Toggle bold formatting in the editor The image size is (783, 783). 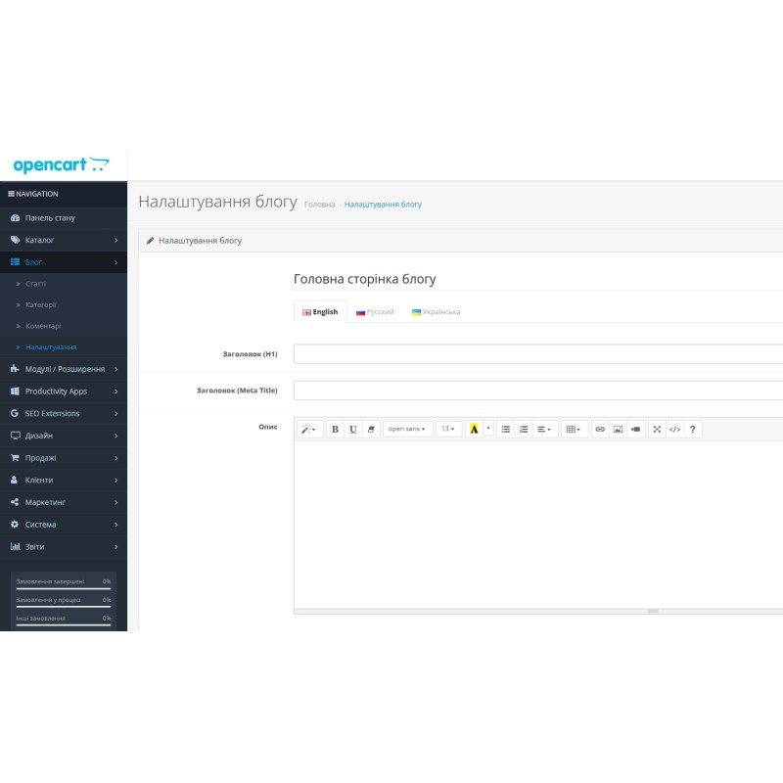(x=335, y=429)
